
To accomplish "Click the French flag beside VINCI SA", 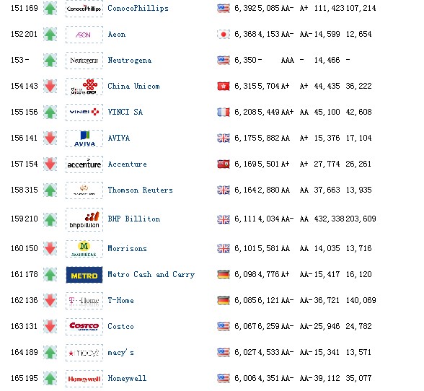I will click(x=224, y=112).
